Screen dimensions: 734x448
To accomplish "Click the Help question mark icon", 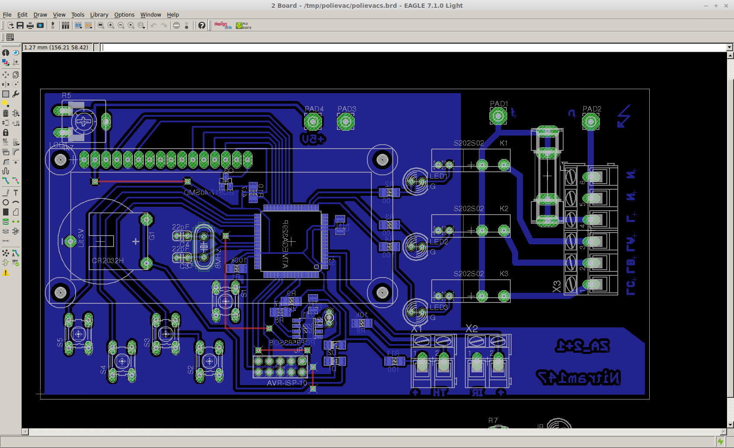I will (x=201, y=25).
